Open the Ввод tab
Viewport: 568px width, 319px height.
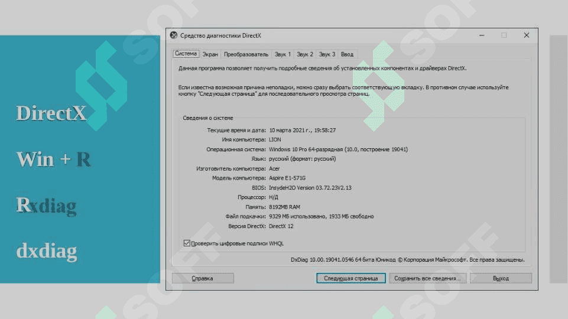point(347,54)
